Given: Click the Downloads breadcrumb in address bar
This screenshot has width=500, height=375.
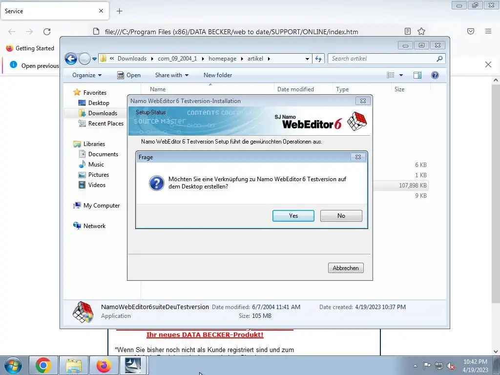Looking at the screenshot, I should (132, 59).
